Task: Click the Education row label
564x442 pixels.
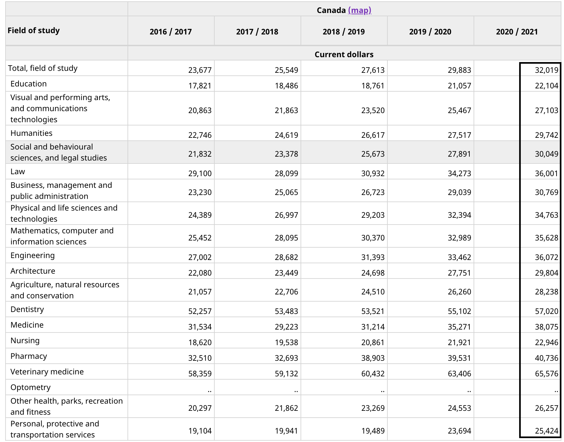Action: pos(29,84)
